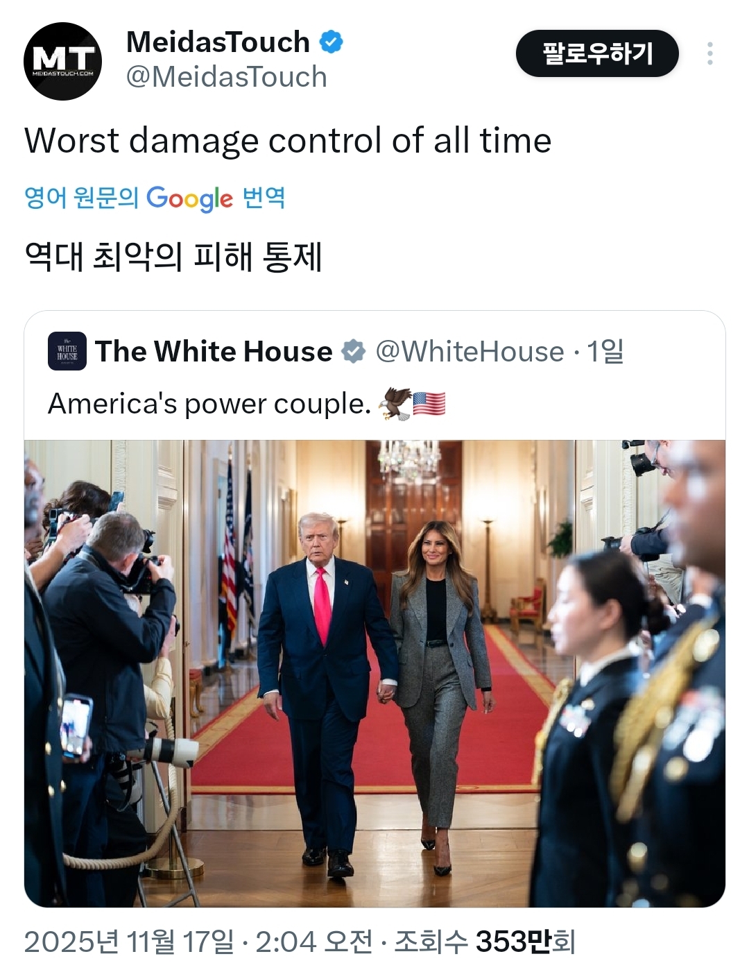The image size is (749, 979).
Task: Select the translated Korean tweet text
Action: (173, 257)
